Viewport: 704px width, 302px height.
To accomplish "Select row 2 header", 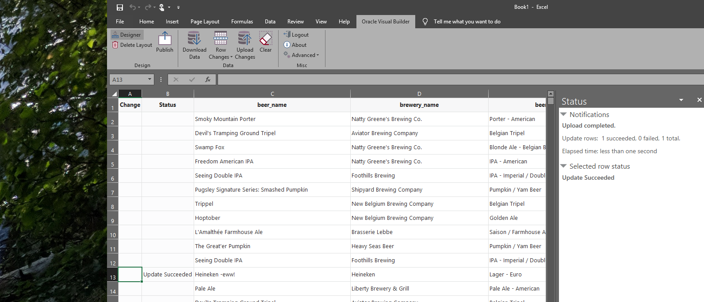I will (x=113, y=119).
